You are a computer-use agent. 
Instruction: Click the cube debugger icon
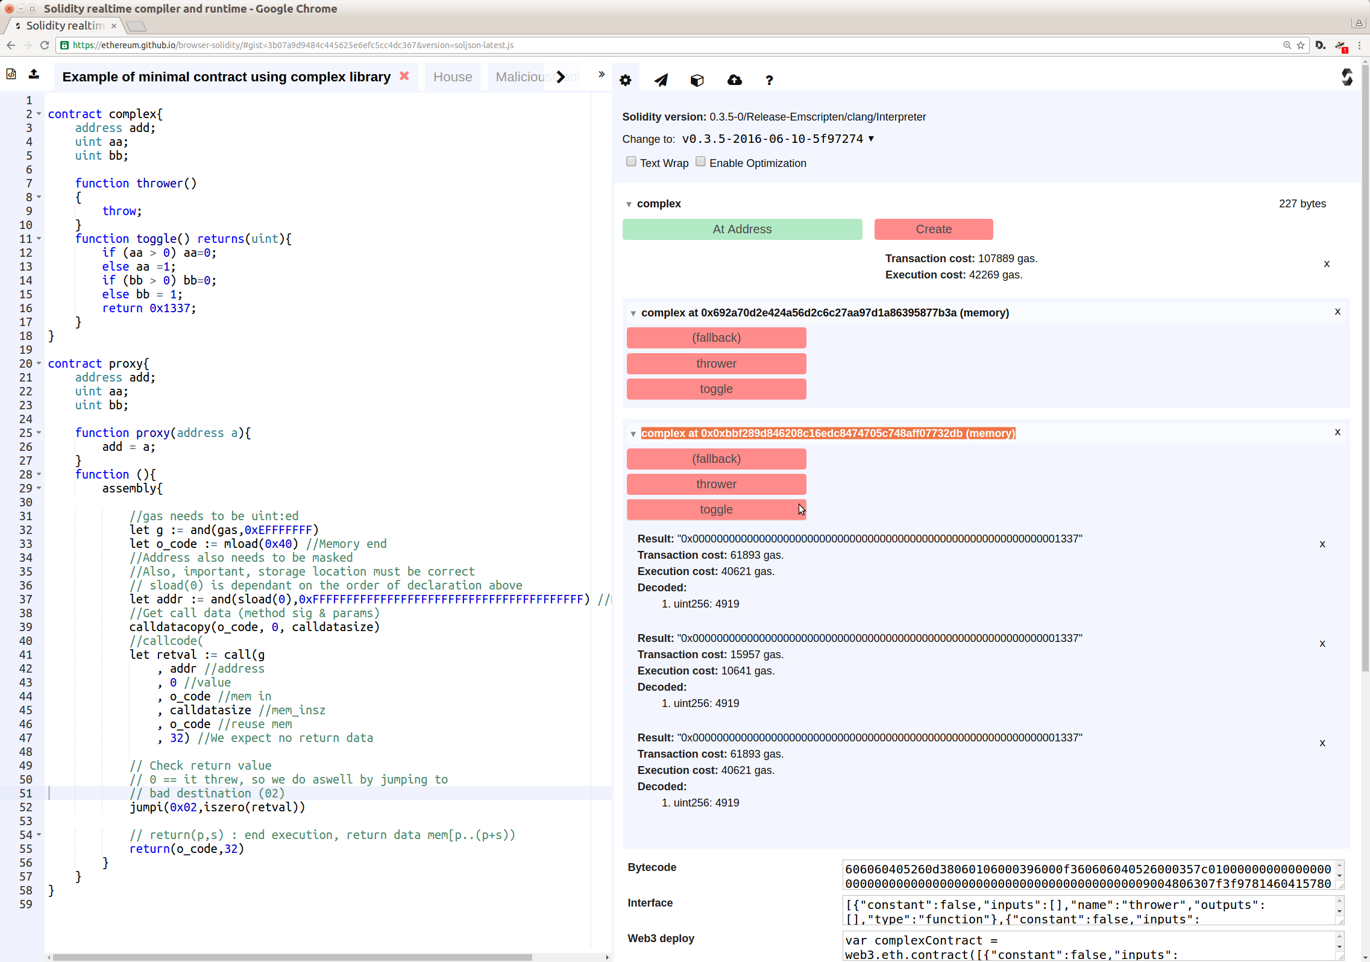pos(697,80)
